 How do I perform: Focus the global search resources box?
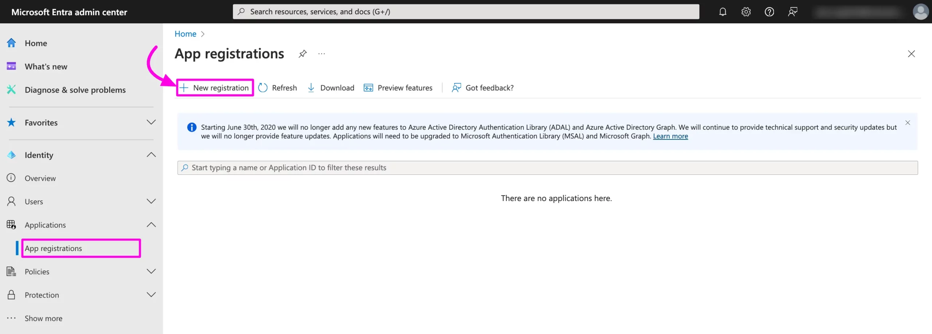coord(466,12)
